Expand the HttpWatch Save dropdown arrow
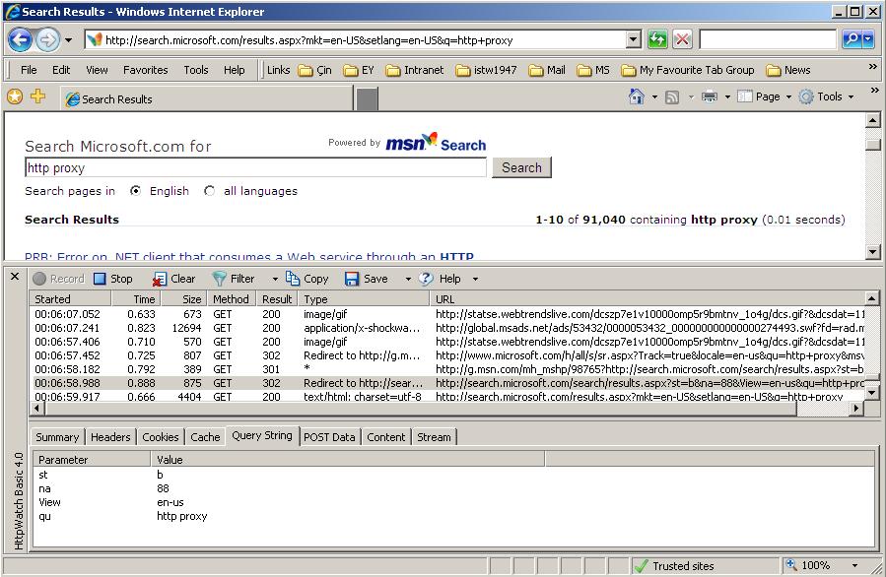 [x=408, y=279]
